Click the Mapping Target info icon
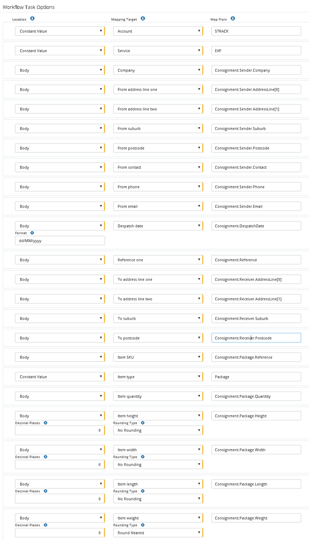The width and height of the screenshot is (309, 540). (143, 18)
